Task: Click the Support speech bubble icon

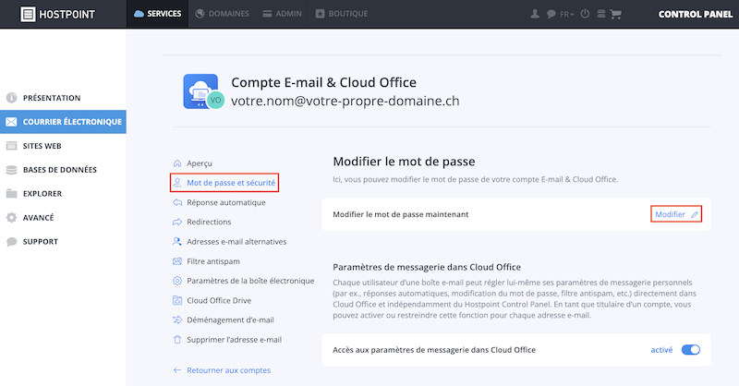Action: (11, 242)
